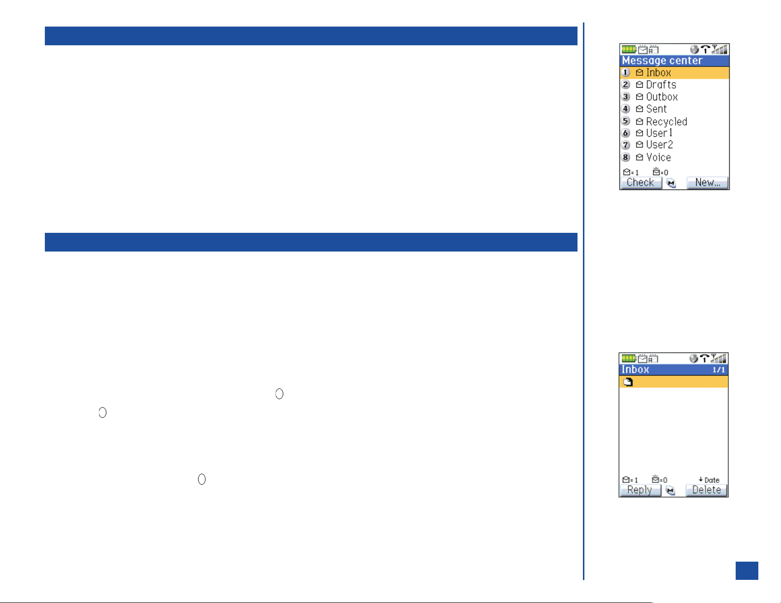Click the M menu icon between Reply and Delete
The image size is (781, 603).
(x=670, y=491)
